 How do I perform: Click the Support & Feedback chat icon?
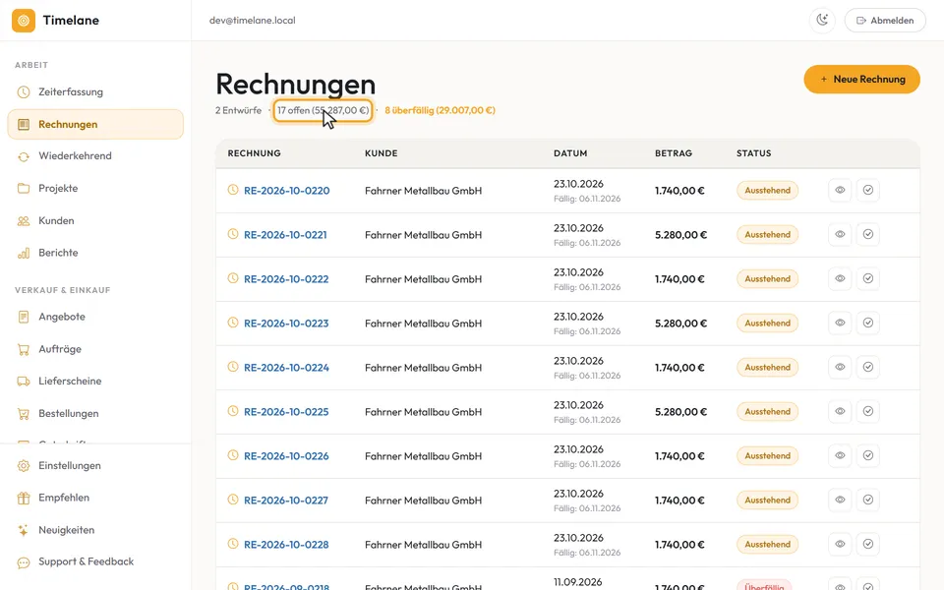pyautogui.click(x=24, y=562)
